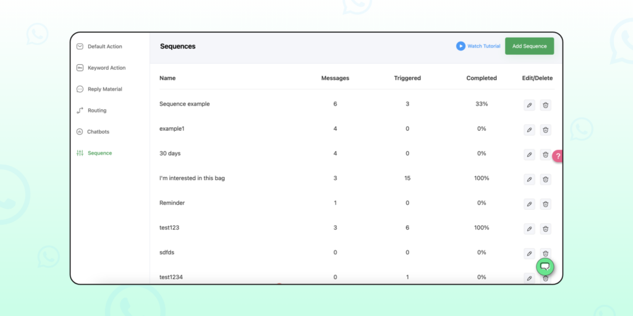The height and width of the screenshot is (316, 633).
Task: Click the Watch Tutorial play icon
Action: click(x=461, y=46)
